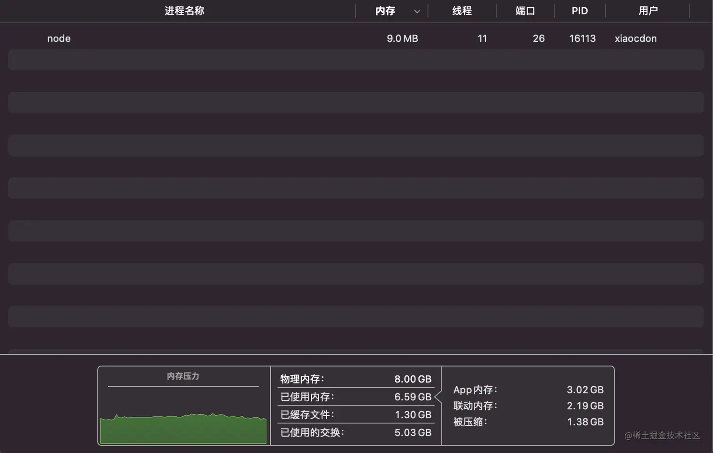
Task: Click the user xiaocdon for node
Action: [x=635, y=38]
